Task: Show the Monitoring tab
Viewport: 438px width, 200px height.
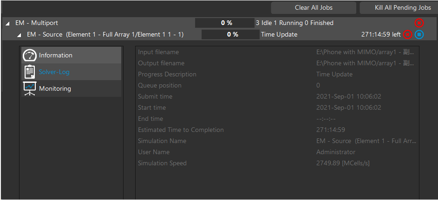Action: [55, 88]
